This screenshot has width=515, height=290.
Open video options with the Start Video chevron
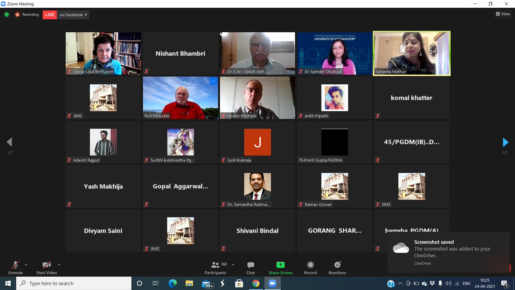[59, 264]
